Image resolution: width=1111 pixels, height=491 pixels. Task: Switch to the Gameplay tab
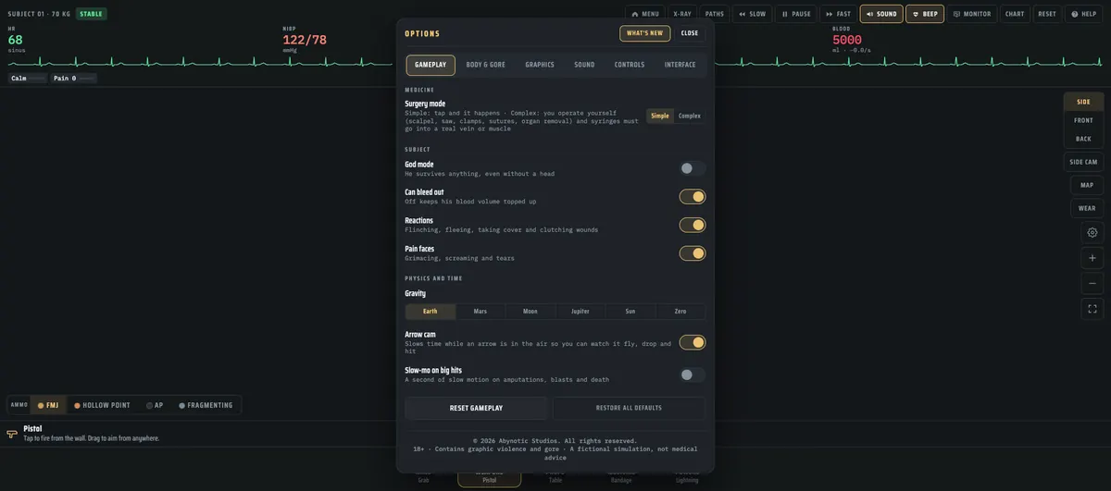431,65
